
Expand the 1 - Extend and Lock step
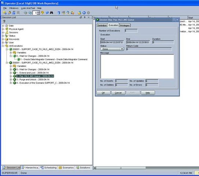(11, 73)
